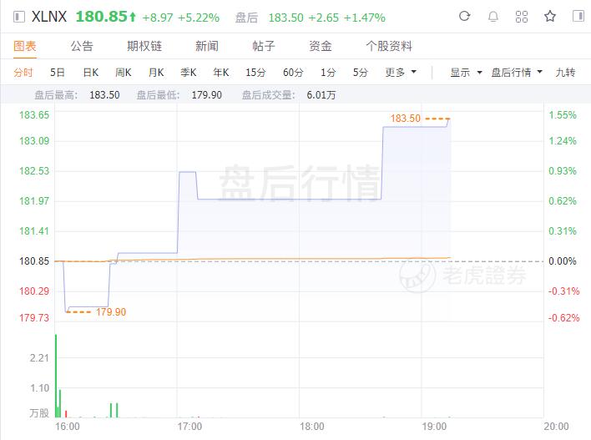Click the +5.22% change percentage

pos(199,18)
